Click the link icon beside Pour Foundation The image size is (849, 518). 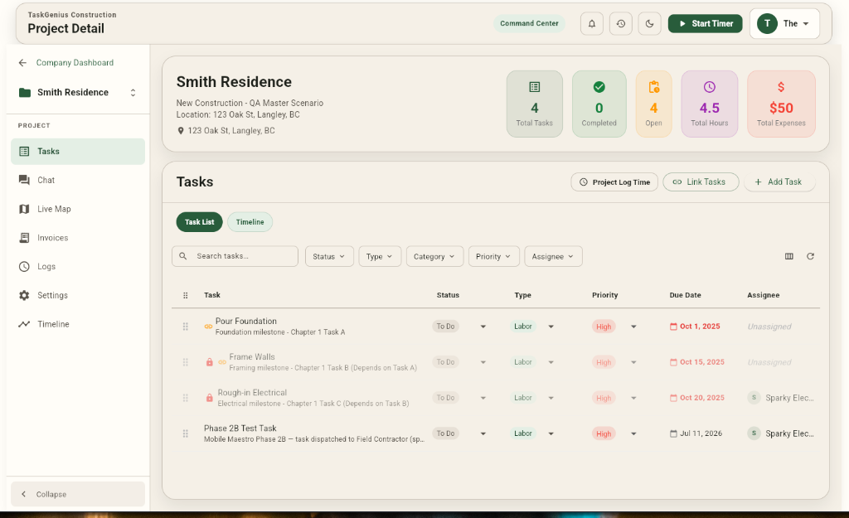(x=208, y=327)
